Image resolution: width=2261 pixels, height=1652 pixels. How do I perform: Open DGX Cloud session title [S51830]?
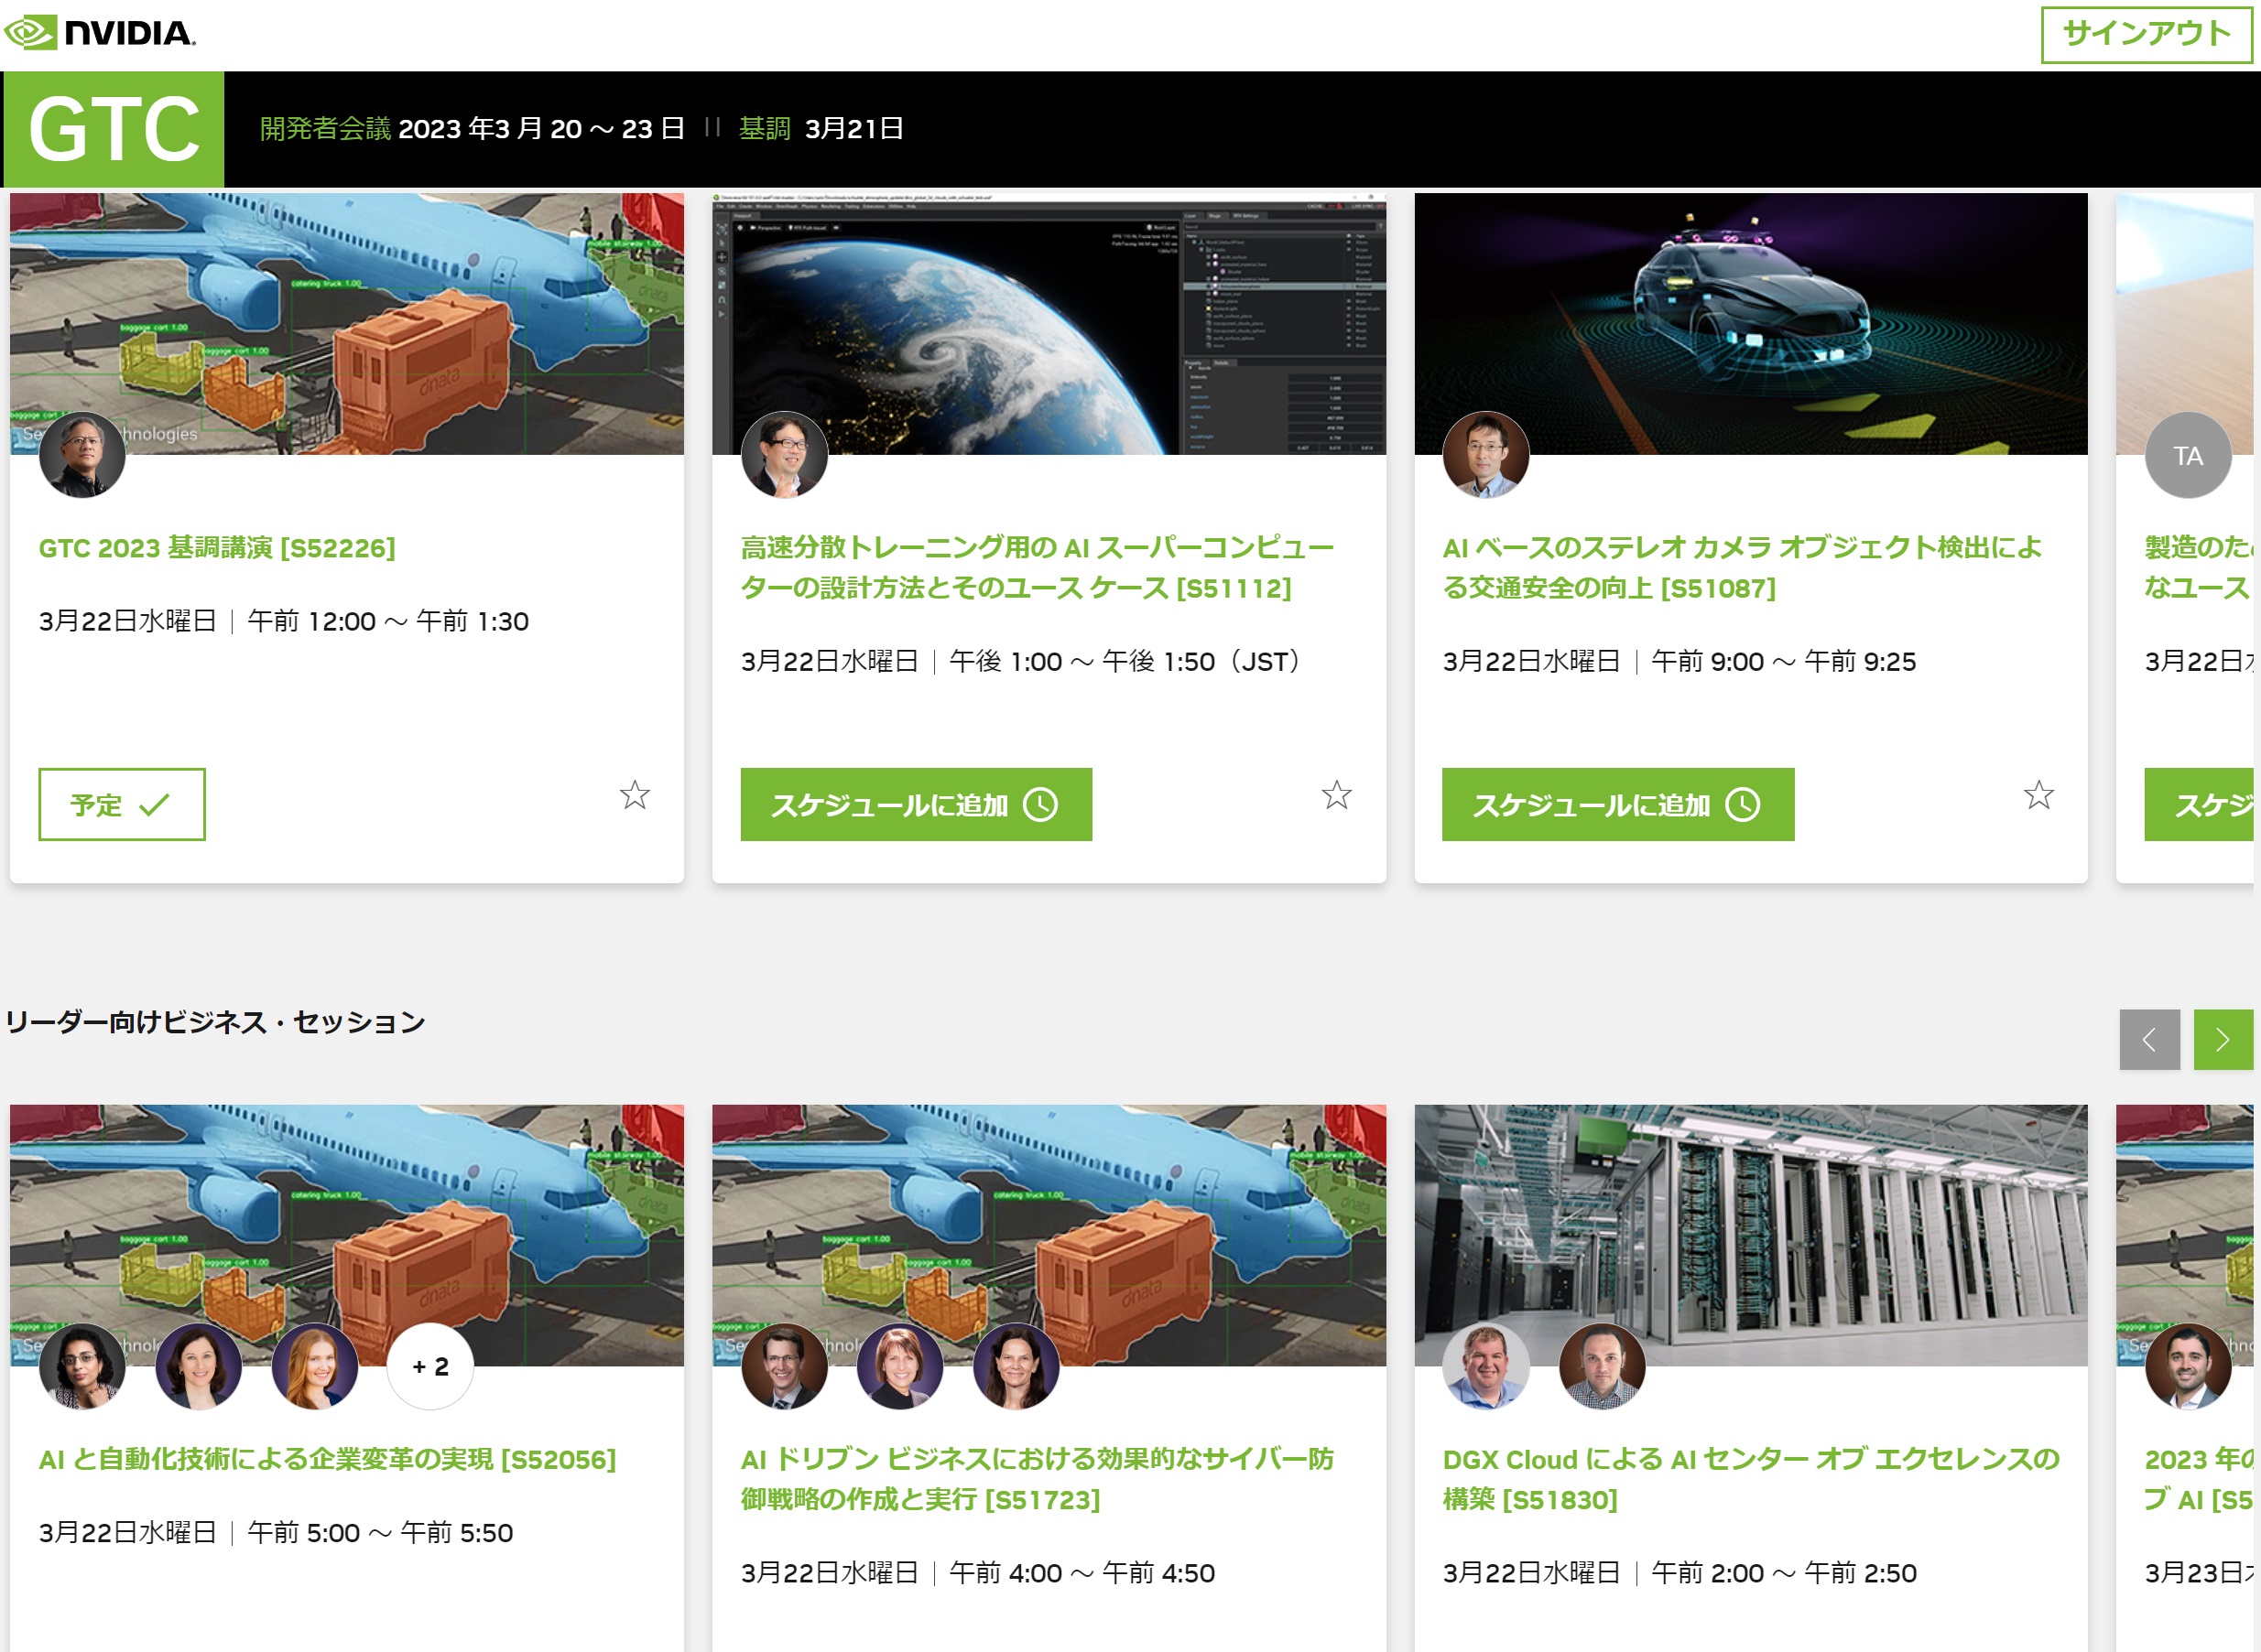pos(1749,1478)
